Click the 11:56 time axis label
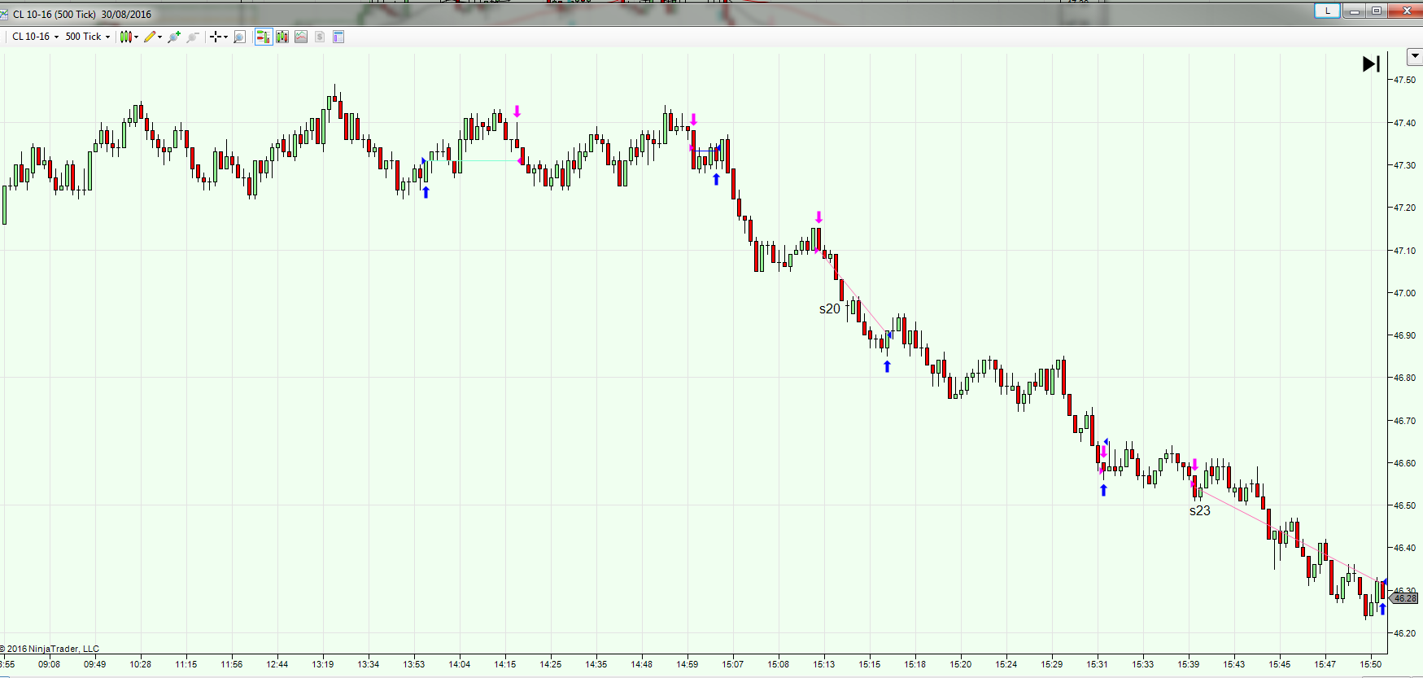Viewport: 1423px width, 678px height. (x=231, y=664)
